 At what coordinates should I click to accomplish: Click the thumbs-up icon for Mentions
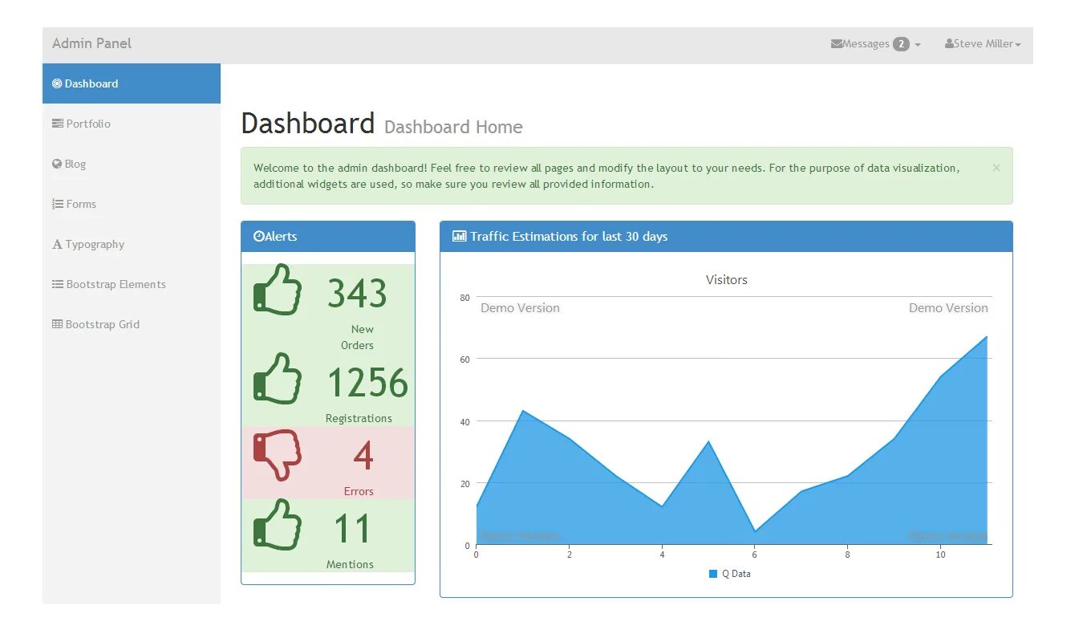[x=278, y=524]
